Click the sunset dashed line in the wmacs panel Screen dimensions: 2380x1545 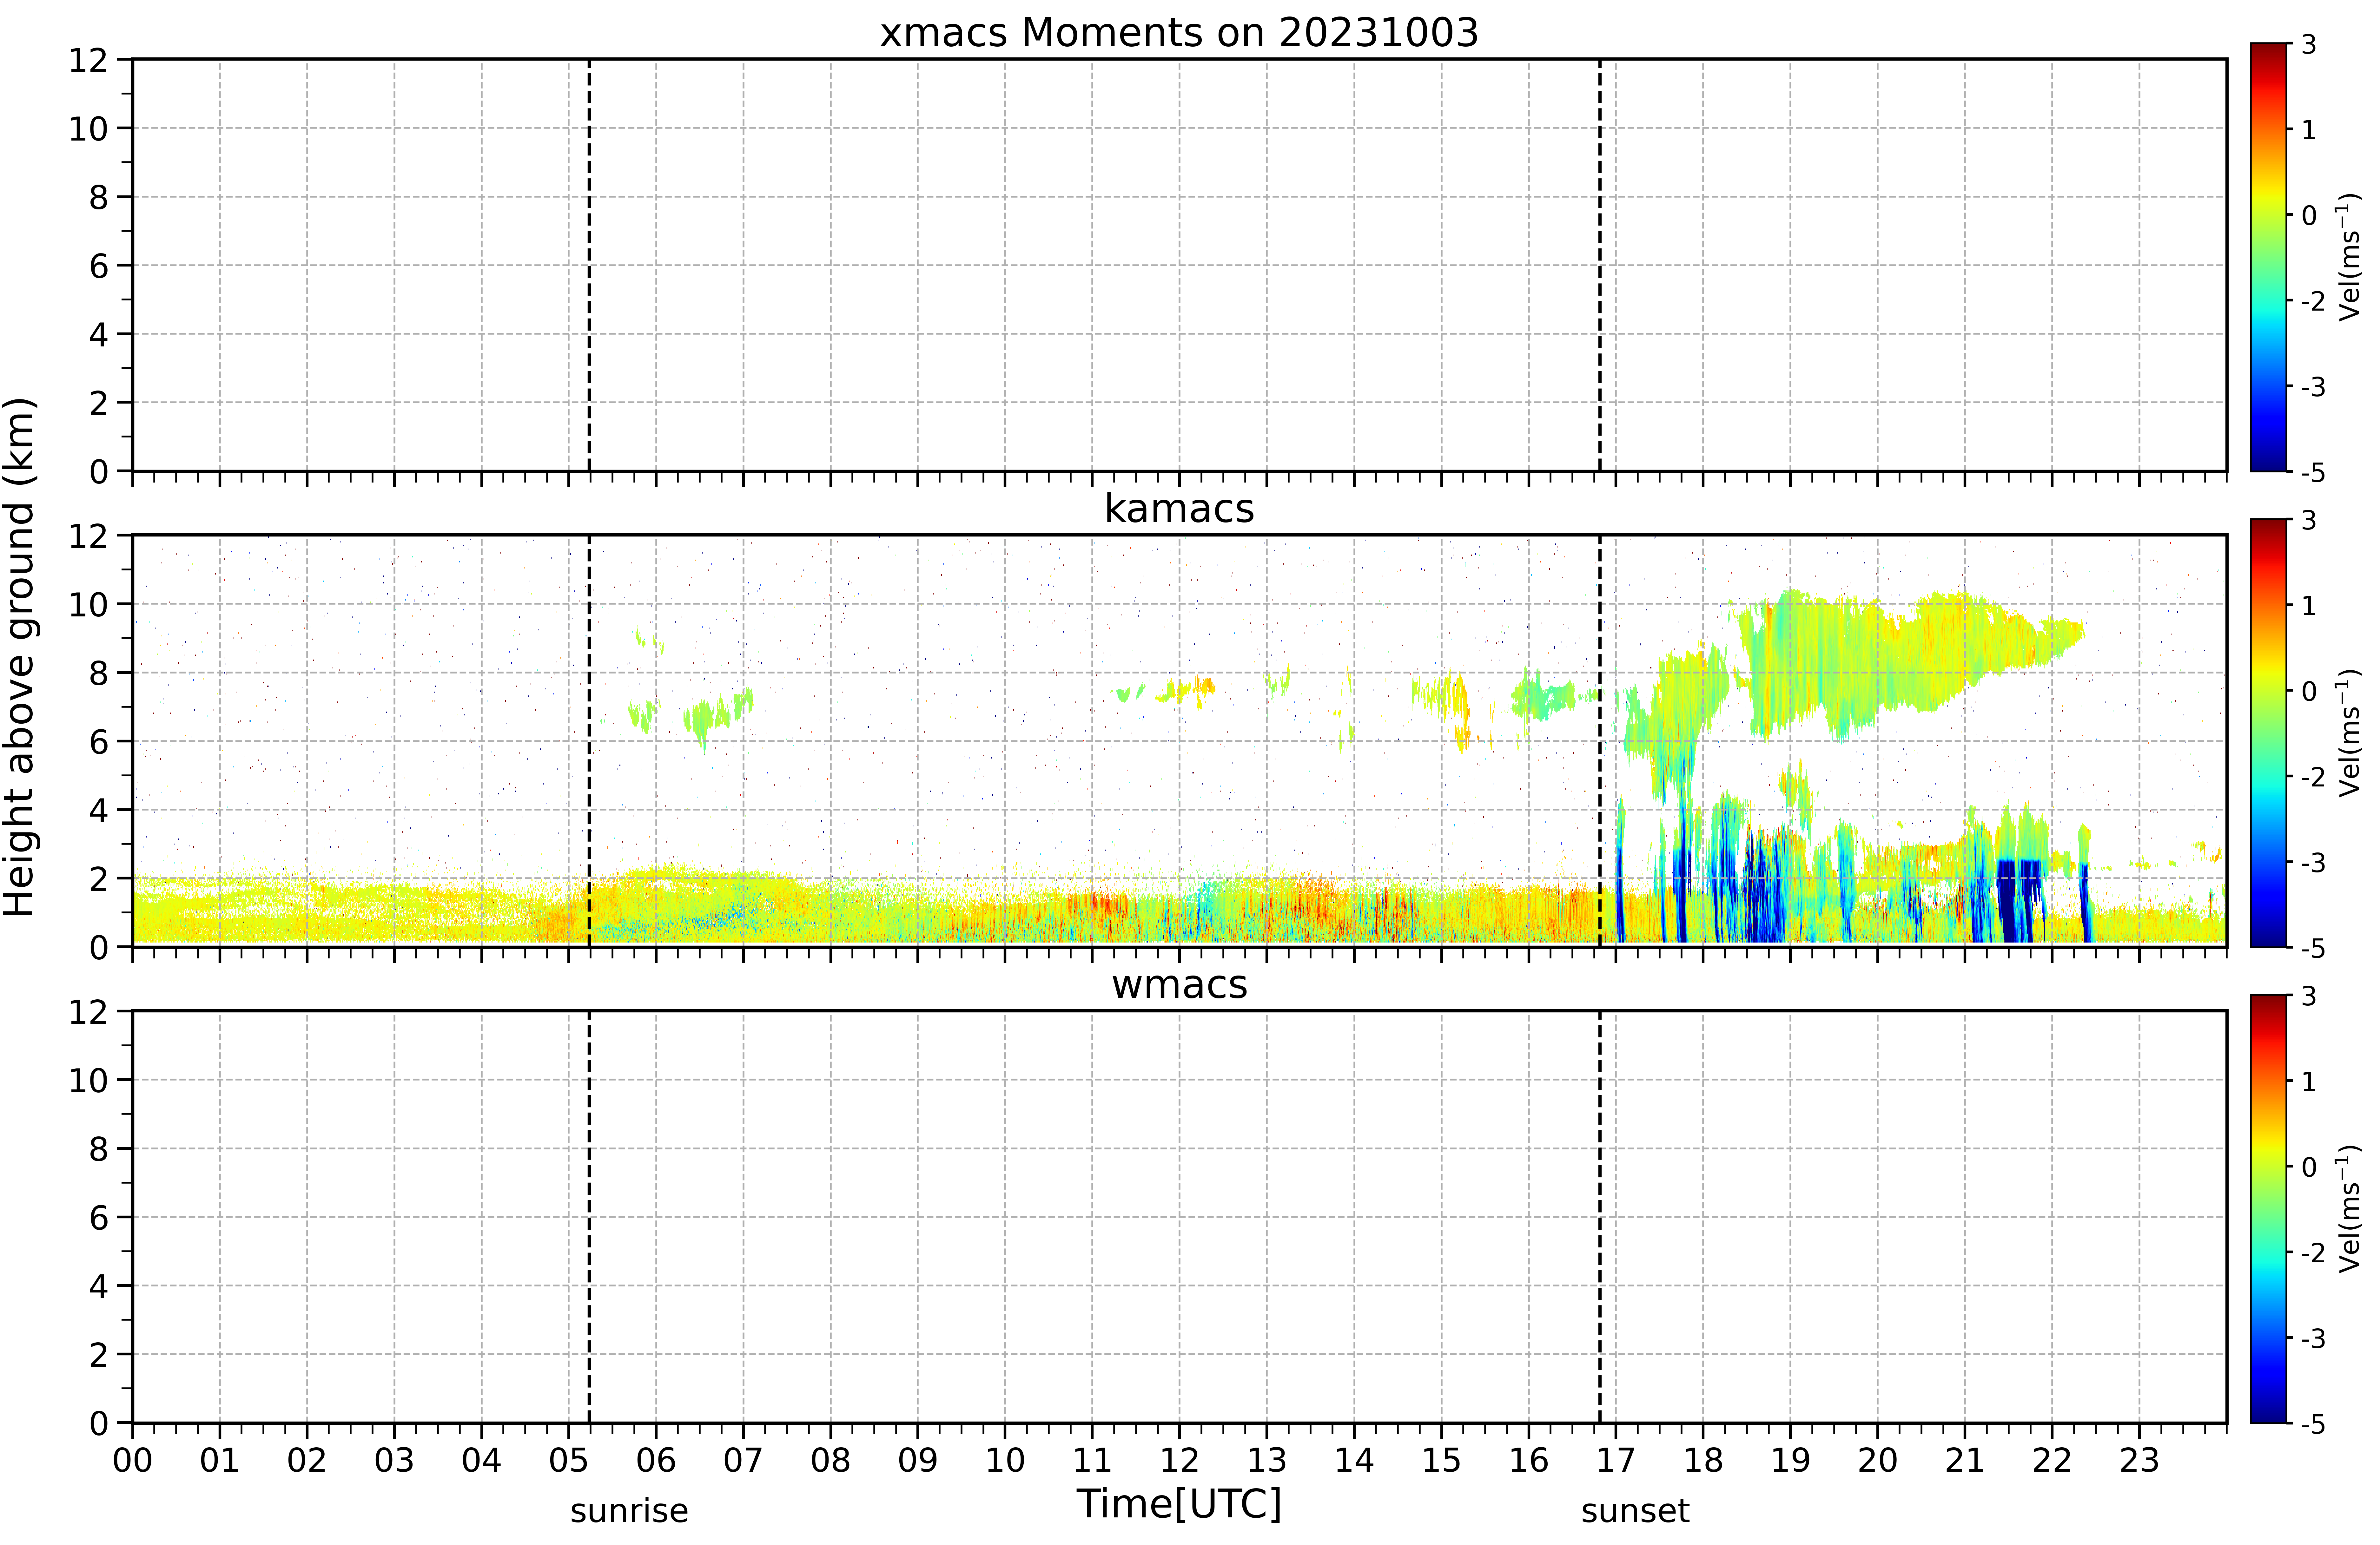click(1600, 1217)
